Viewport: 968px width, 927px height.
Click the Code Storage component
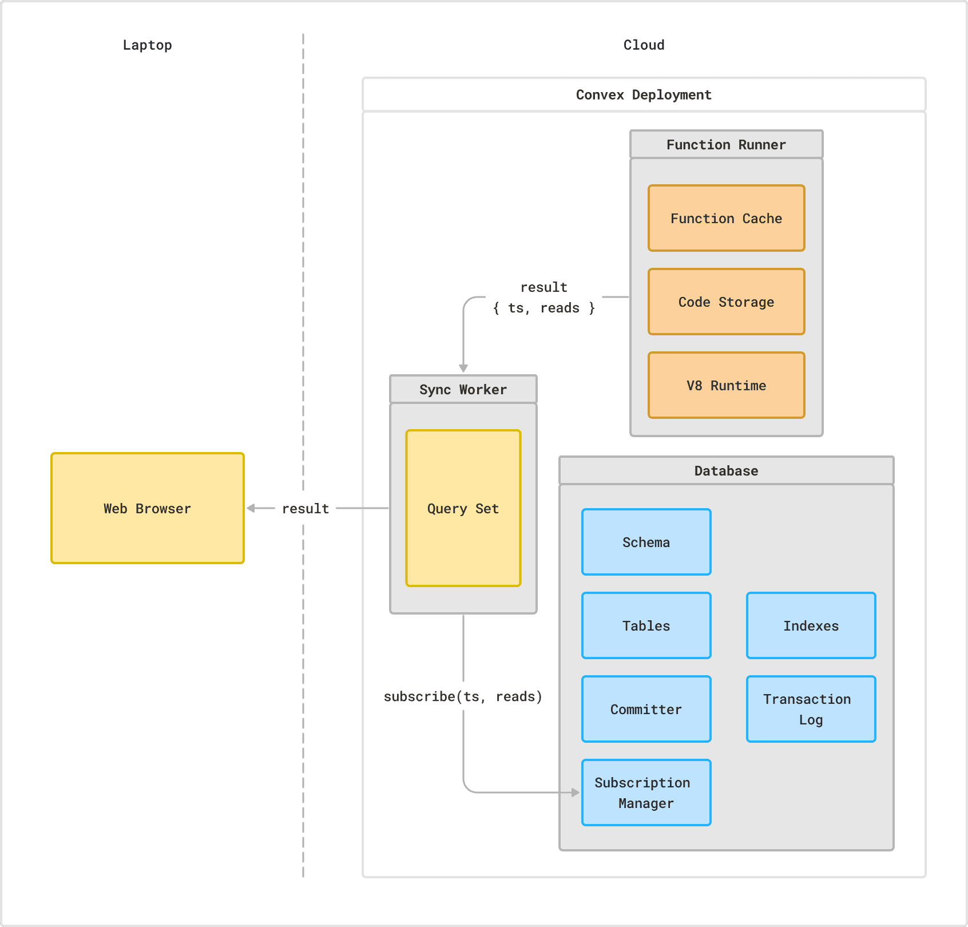(725, 302)
